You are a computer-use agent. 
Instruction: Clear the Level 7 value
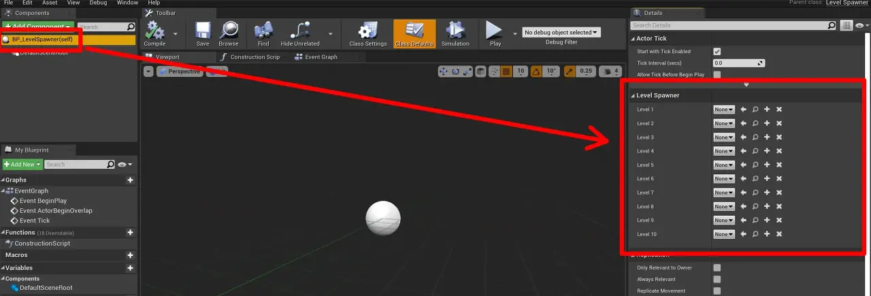pos(779,193)
